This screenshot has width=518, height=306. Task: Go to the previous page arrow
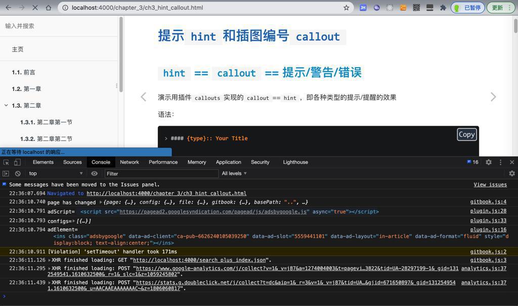[x=143, y=97]
